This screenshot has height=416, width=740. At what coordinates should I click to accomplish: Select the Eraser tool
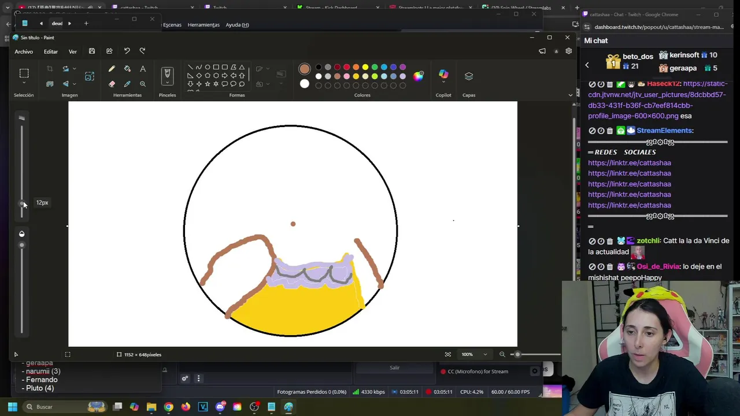[x=112, y=84]
